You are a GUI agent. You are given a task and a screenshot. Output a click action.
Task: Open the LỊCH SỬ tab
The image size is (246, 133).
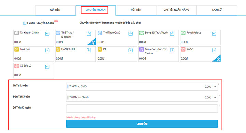[217, 10]
